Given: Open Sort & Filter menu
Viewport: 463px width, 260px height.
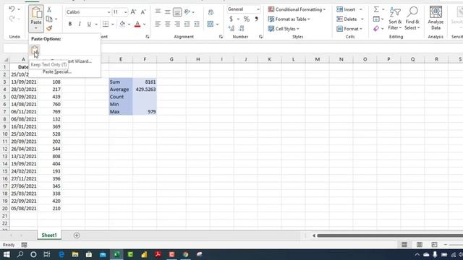Looking at the screenshot, I should pyautogui.click(x=395, y=19).
